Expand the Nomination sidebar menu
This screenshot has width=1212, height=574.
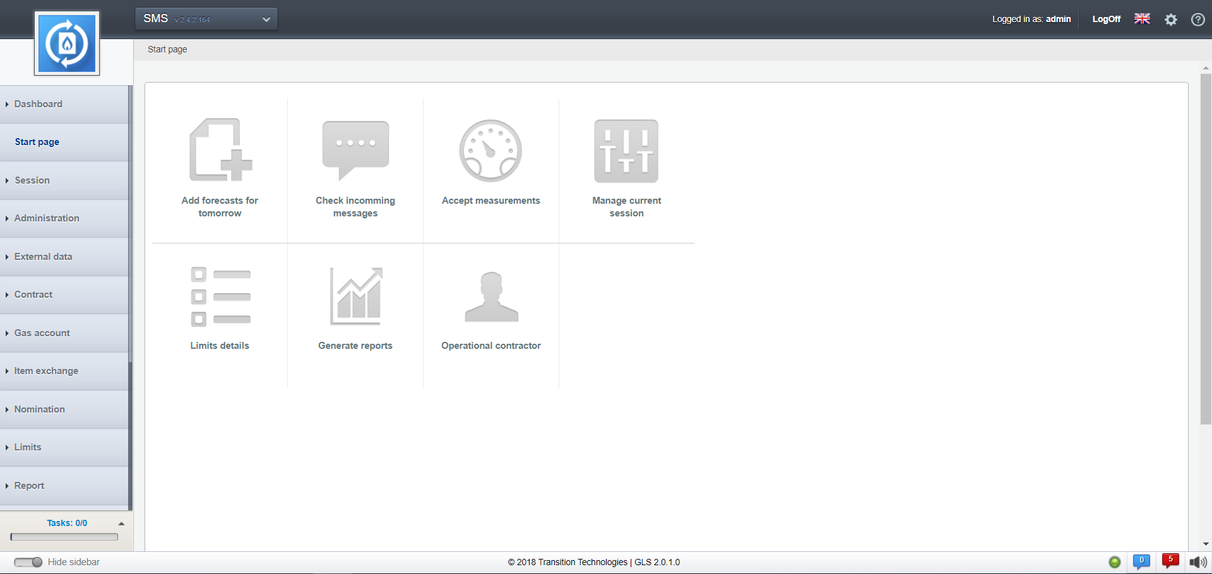40,409
